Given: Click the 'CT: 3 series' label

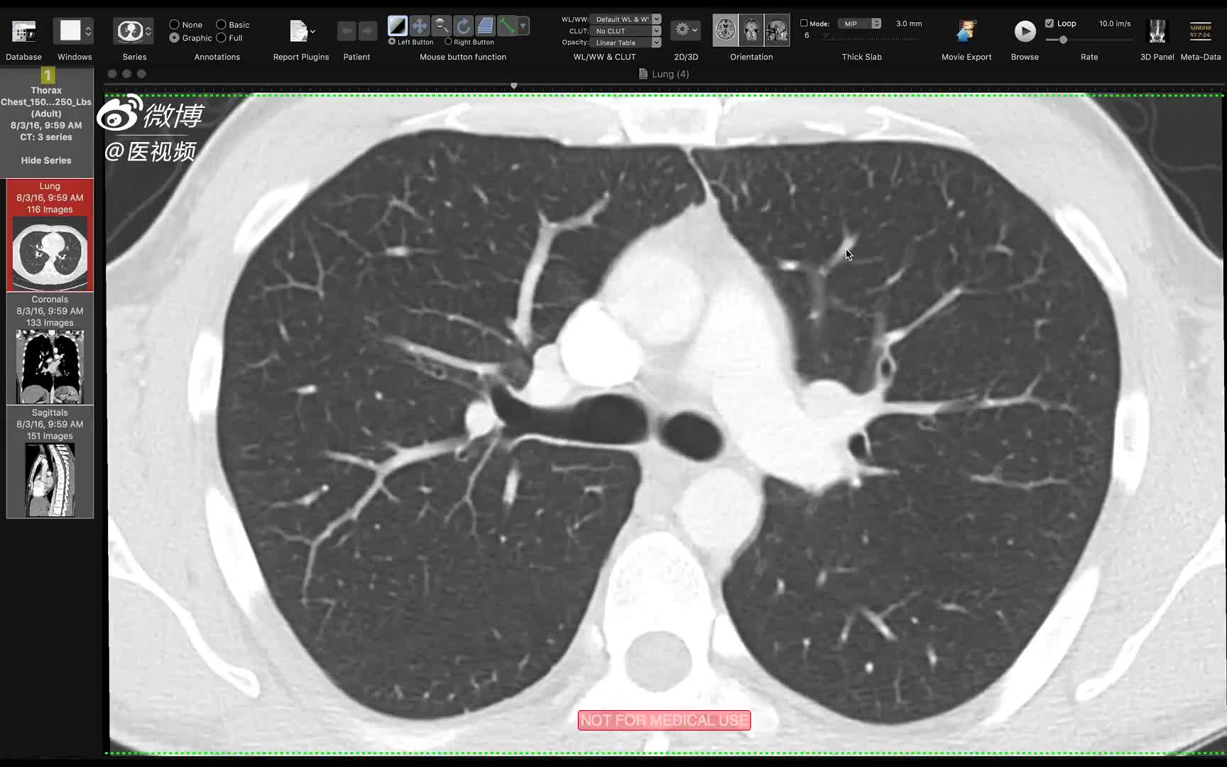Looking at the screenshot, I should tap(46, 137).
